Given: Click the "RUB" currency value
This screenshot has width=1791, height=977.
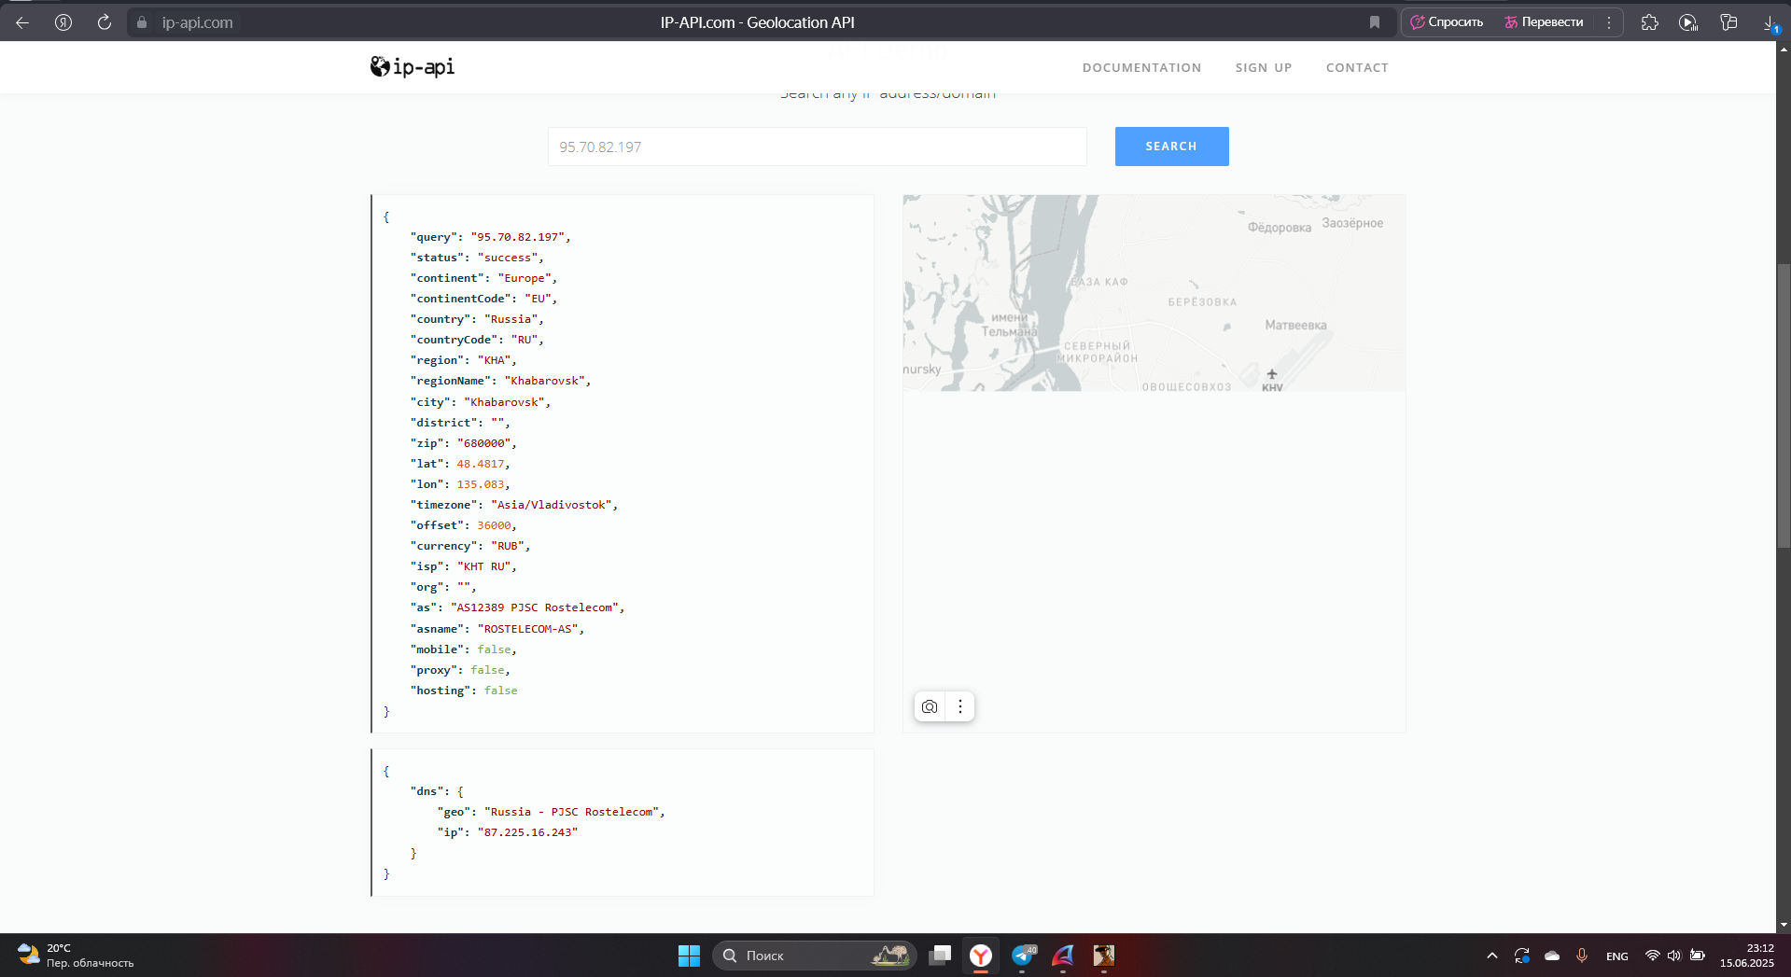Looking at the screenshot, I should point(508,546).
